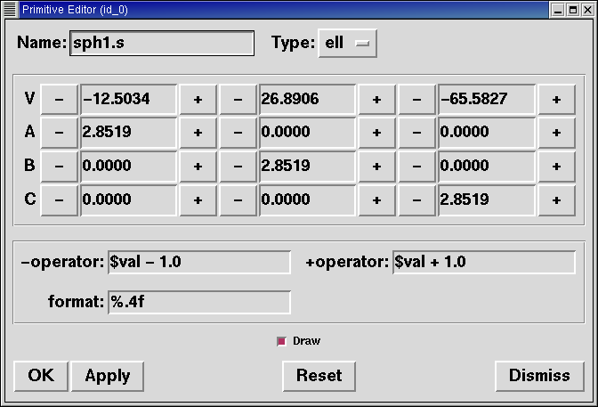Click the OK button
The height and width of the screenshot is (407, 598).
(x=41, y=376)
